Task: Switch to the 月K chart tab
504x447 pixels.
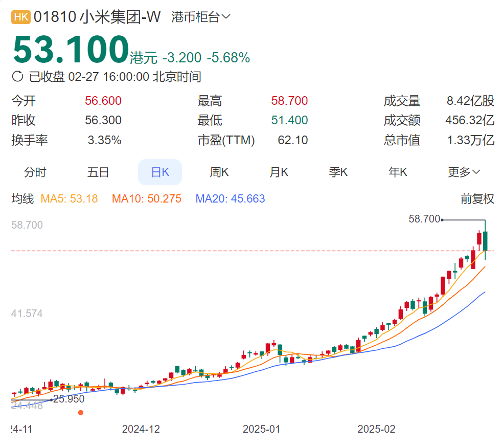Action: coord(279,172)
